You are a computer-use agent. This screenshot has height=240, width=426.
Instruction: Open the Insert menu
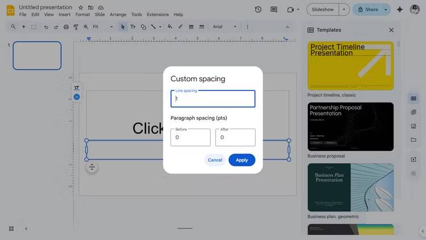click(x=64, y=14)
